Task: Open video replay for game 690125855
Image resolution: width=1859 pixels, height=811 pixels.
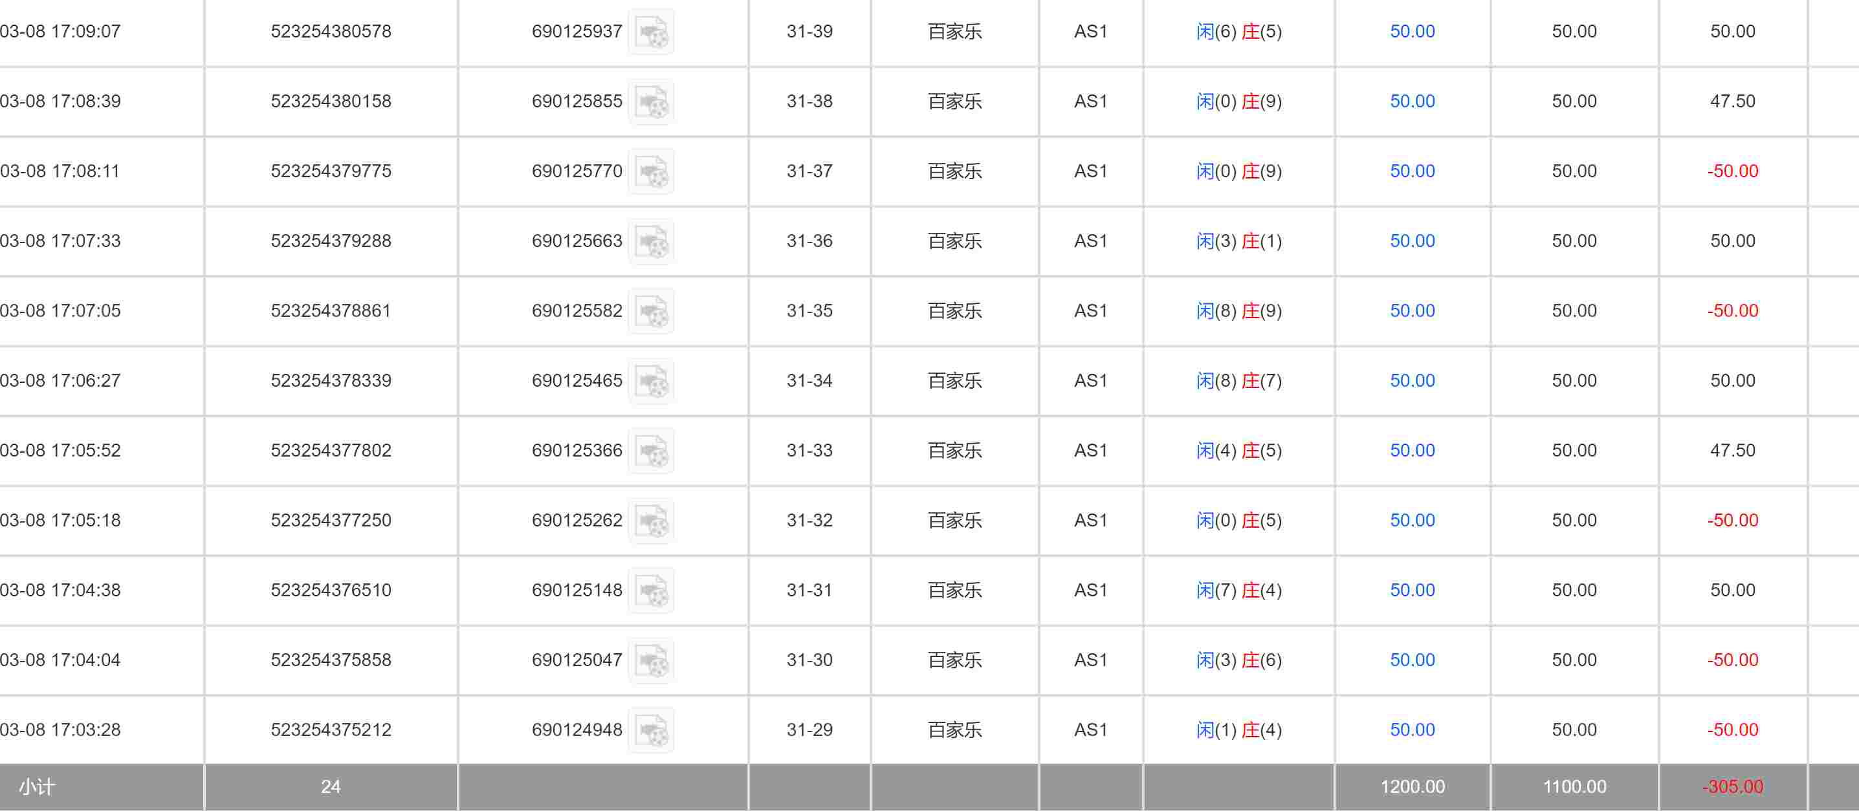Action: tap(651, 102)
